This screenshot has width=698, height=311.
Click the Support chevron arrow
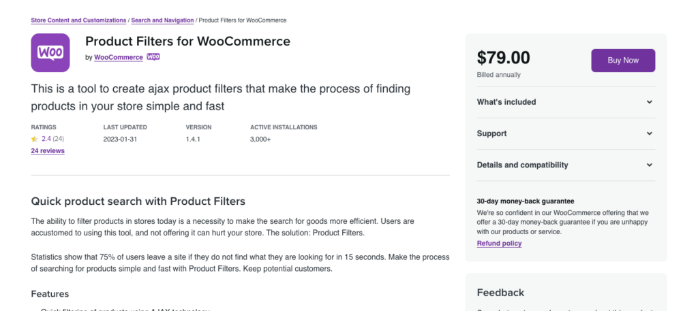click(650, 133)
